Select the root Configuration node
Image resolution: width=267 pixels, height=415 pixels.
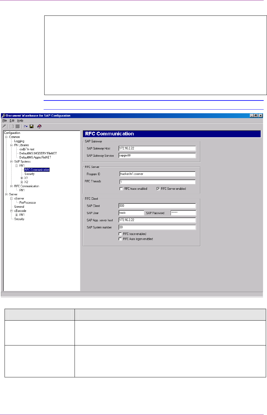pyautogui.click(x=12, y=133)
